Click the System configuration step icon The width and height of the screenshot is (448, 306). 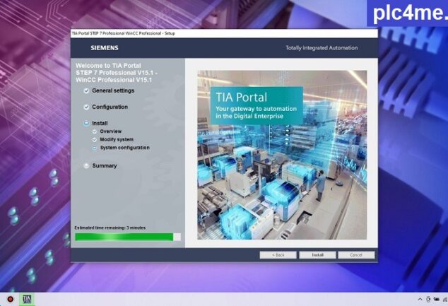[95, 148]
